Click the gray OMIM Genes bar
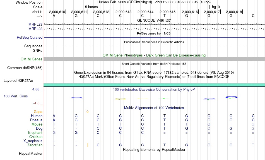 154,59
